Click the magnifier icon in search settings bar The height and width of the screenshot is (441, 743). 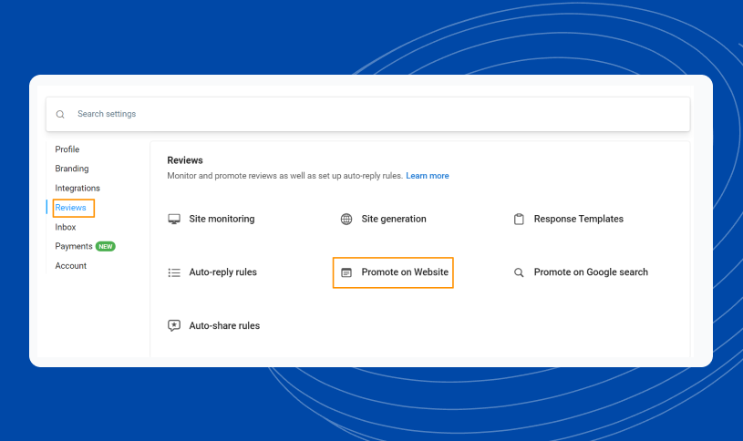tap(60, 114)
